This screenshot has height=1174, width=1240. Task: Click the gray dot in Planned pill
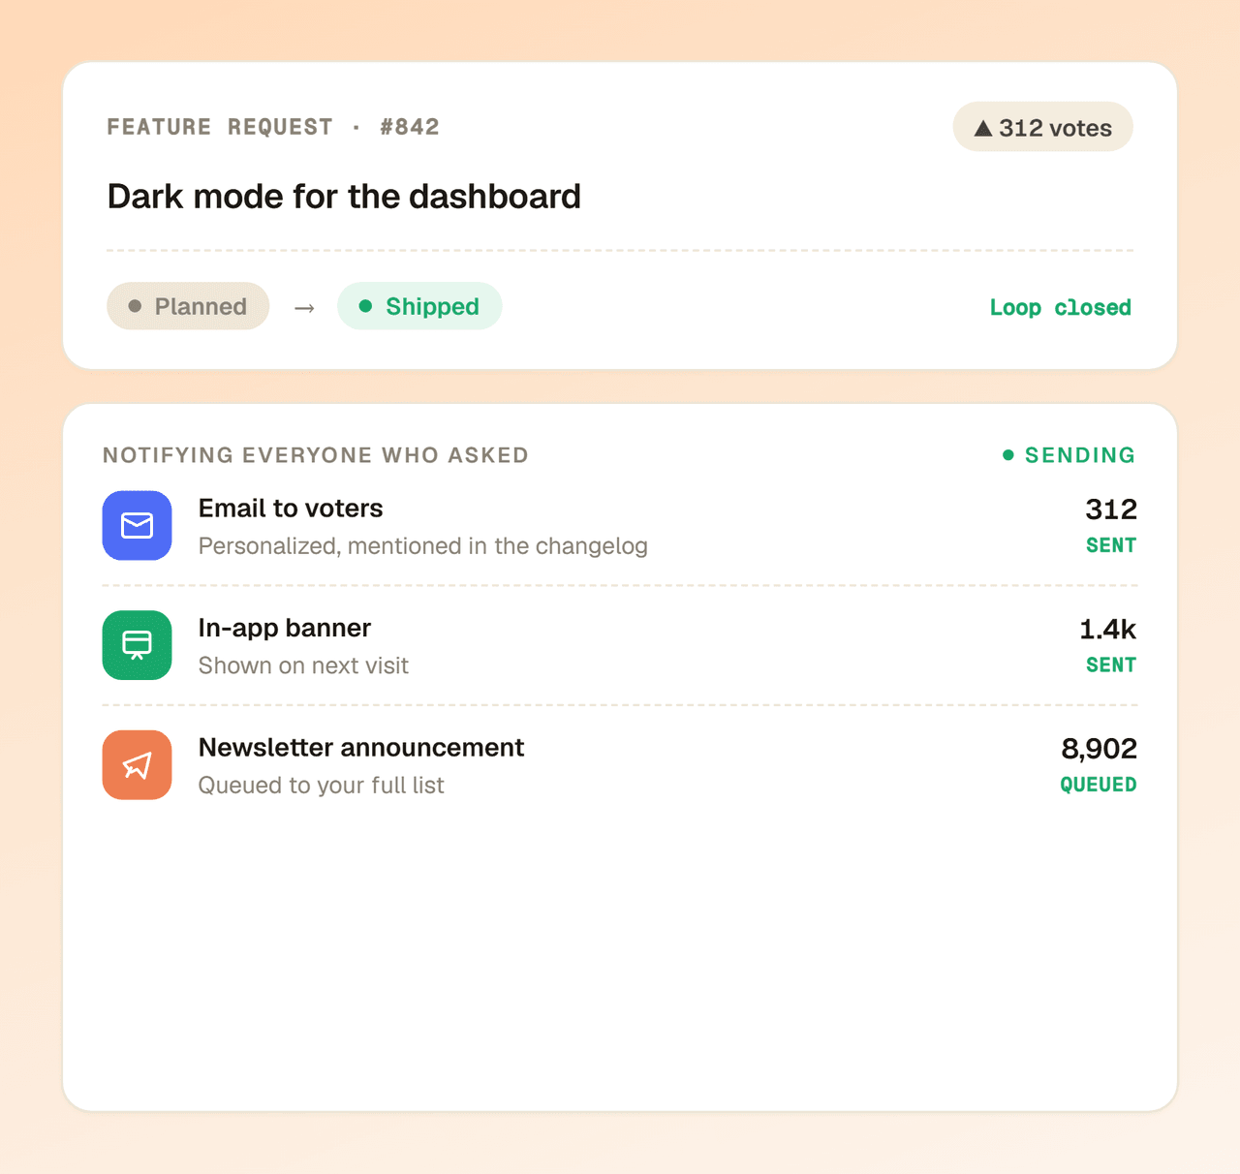coord(135,306)
